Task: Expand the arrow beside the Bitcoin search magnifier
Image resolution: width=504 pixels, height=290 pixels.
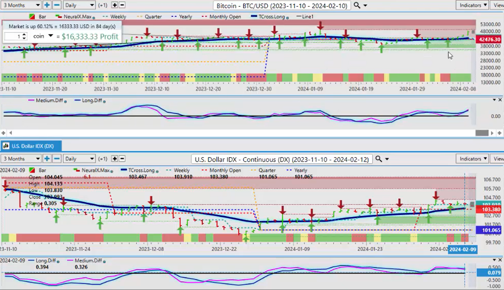Action: (x=365, y=6)
